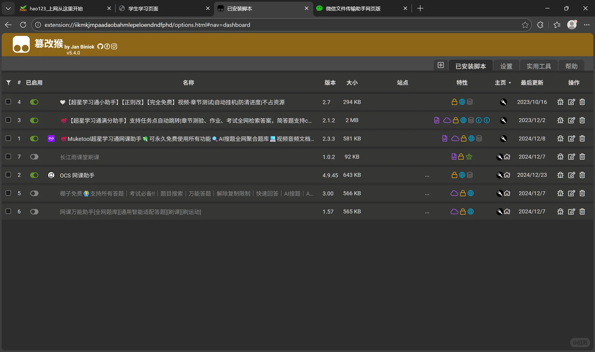Image resolution: width=595 pixels, height=352 pixels.
Task: Edit the 长江雨课堂刷课 script
Action: coord(572,157)
